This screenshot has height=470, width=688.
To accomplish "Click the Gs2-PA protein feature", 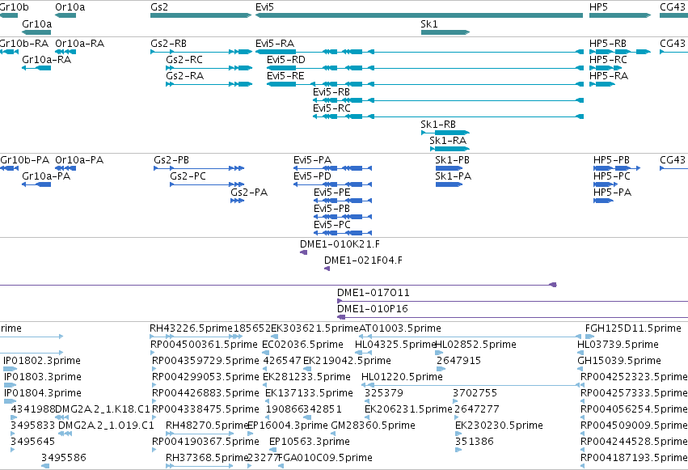I will 238,201.
